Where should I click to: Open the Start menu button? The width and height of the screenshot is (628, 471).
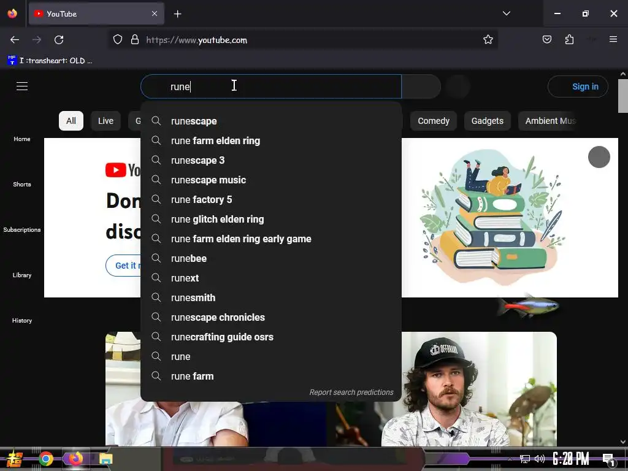point(15,459)
